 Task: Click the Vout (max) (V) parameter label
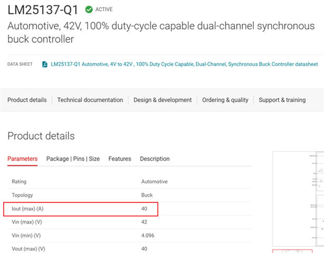tap(28, 249)
